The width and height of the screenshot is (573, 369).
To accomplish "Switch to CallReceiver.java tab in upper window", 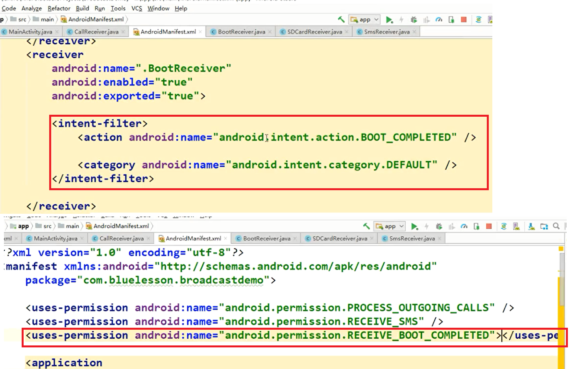I will 96,32.
